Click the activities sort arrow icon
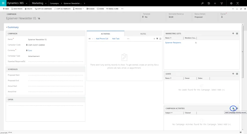Image resolution: width=247 pixels, height=134 pixels. click(154, 39)
